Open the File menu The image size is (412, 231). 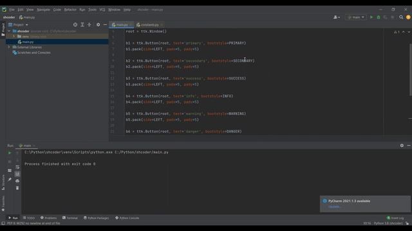pyautogui.click(x=12, y=10)
